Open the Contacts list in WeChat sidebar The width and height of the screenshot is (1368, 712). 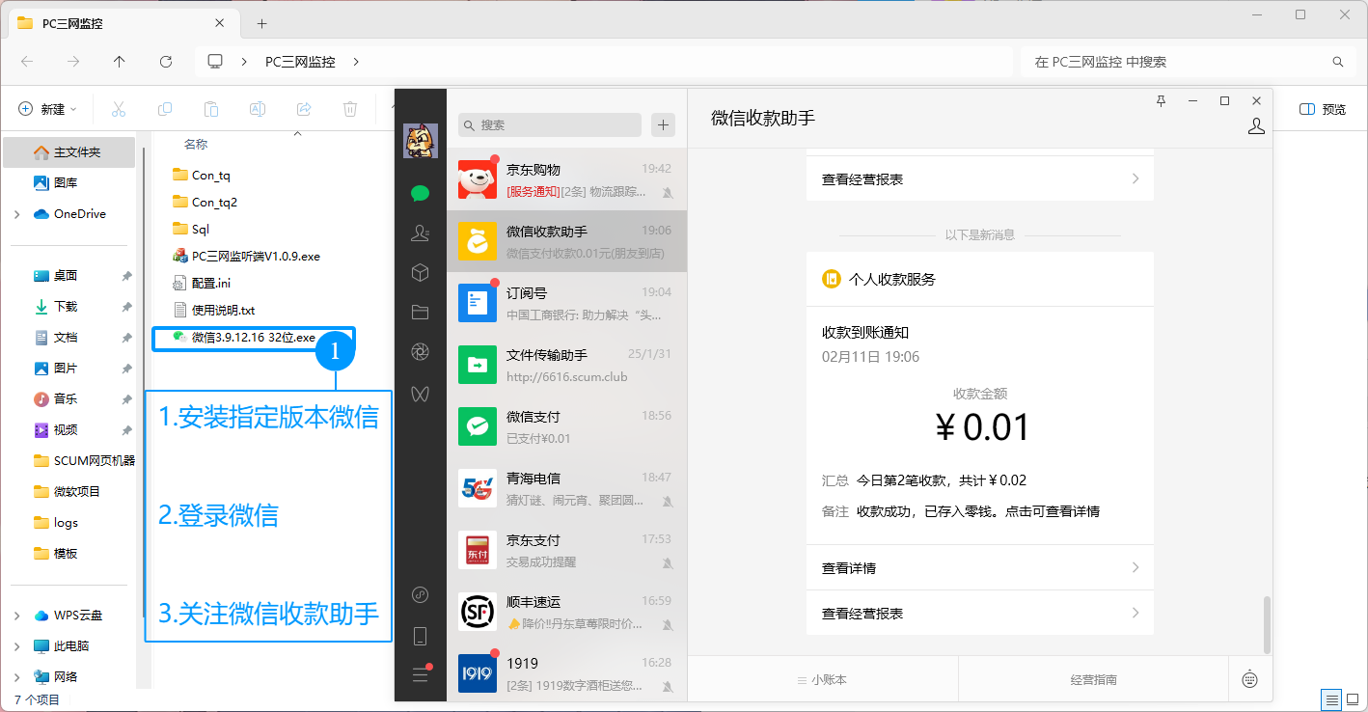(420, 233)
